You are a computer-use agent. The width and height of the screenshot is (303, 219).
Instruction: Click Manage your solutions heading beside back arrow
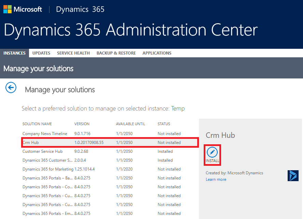(x=60, y=90)
